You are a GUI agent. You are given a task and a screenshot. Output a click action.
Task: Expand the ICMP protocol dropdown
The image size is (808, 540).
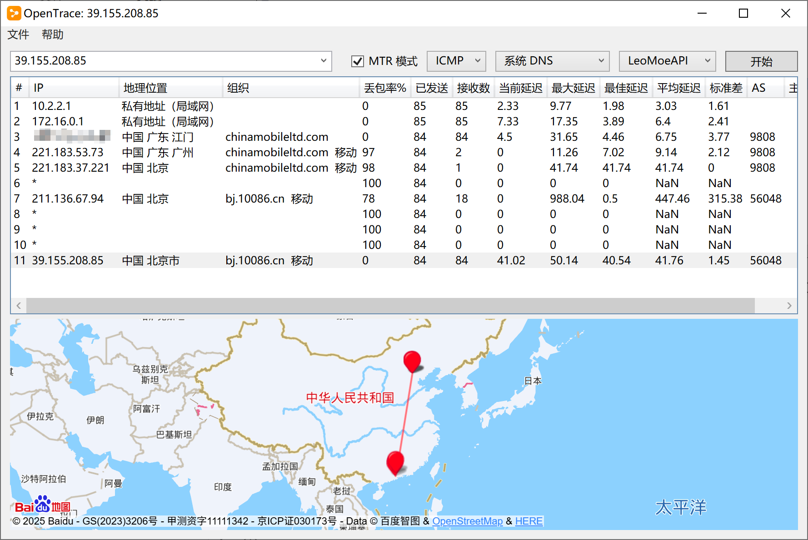point(456,61)
